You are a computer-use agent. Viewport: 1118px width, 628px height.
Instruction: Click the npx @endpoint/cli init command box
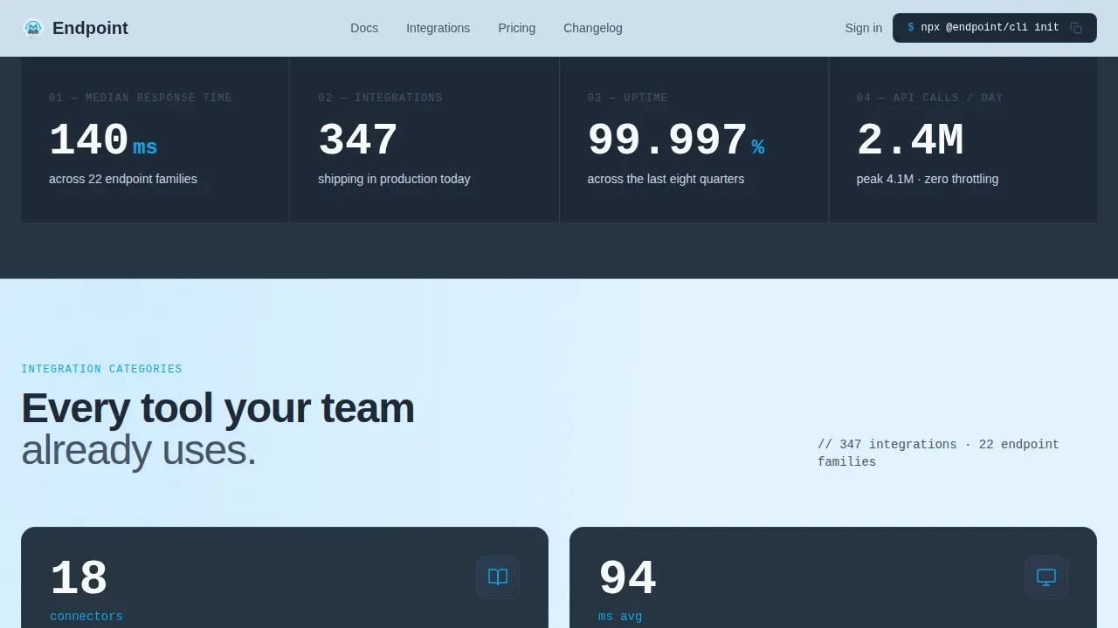994,28
